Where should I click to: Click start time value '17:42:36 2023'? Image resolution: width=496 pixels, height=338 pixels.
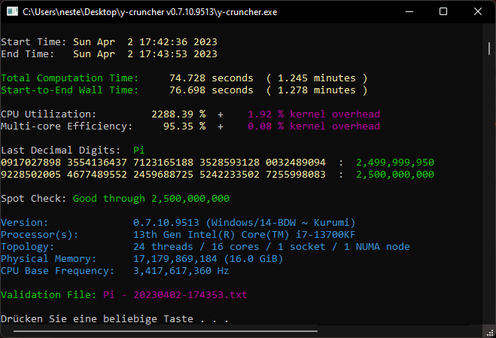click(x=178, y=41)
